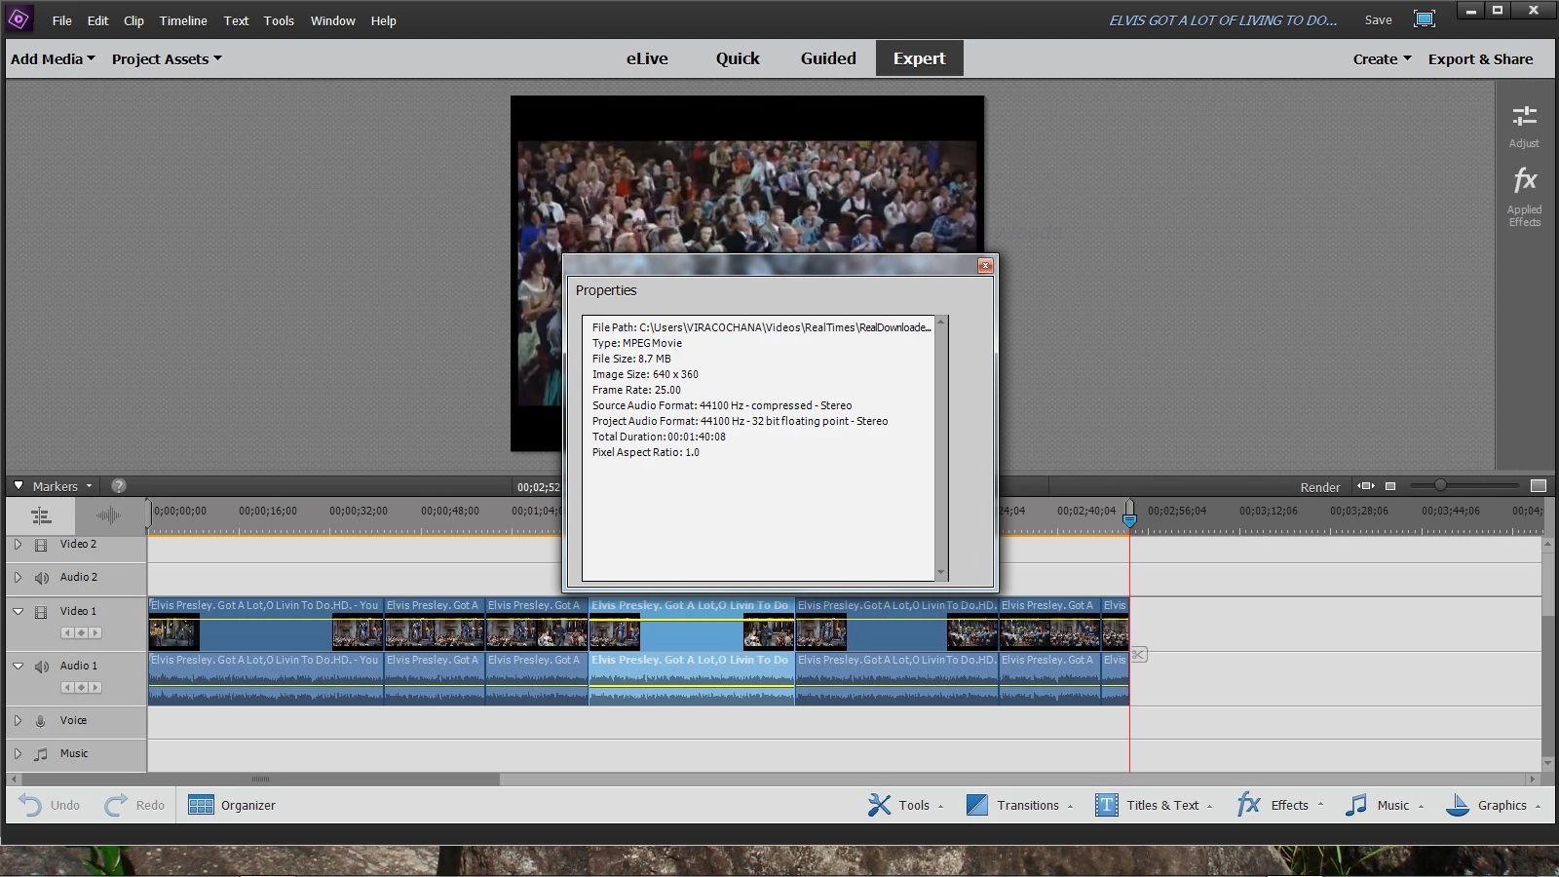Select the Expert tab
The height and width of the screenshot is (877, 1559).
click(919, 58)
